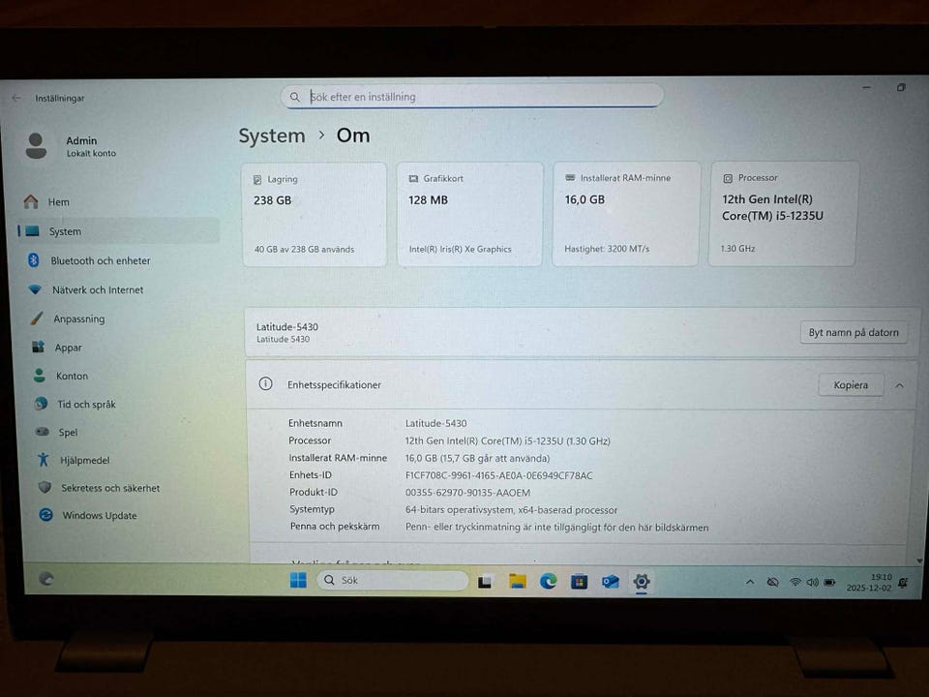Click the Windows Update icon
The height and width of the screenshot is (697, 929).
(x=45, y=514)
